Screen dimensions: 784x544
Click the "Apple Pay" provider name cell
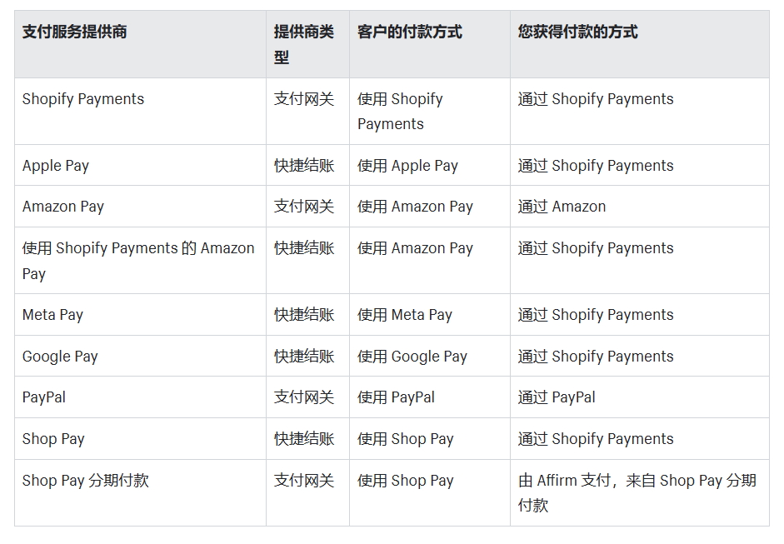tap(56, 166)
